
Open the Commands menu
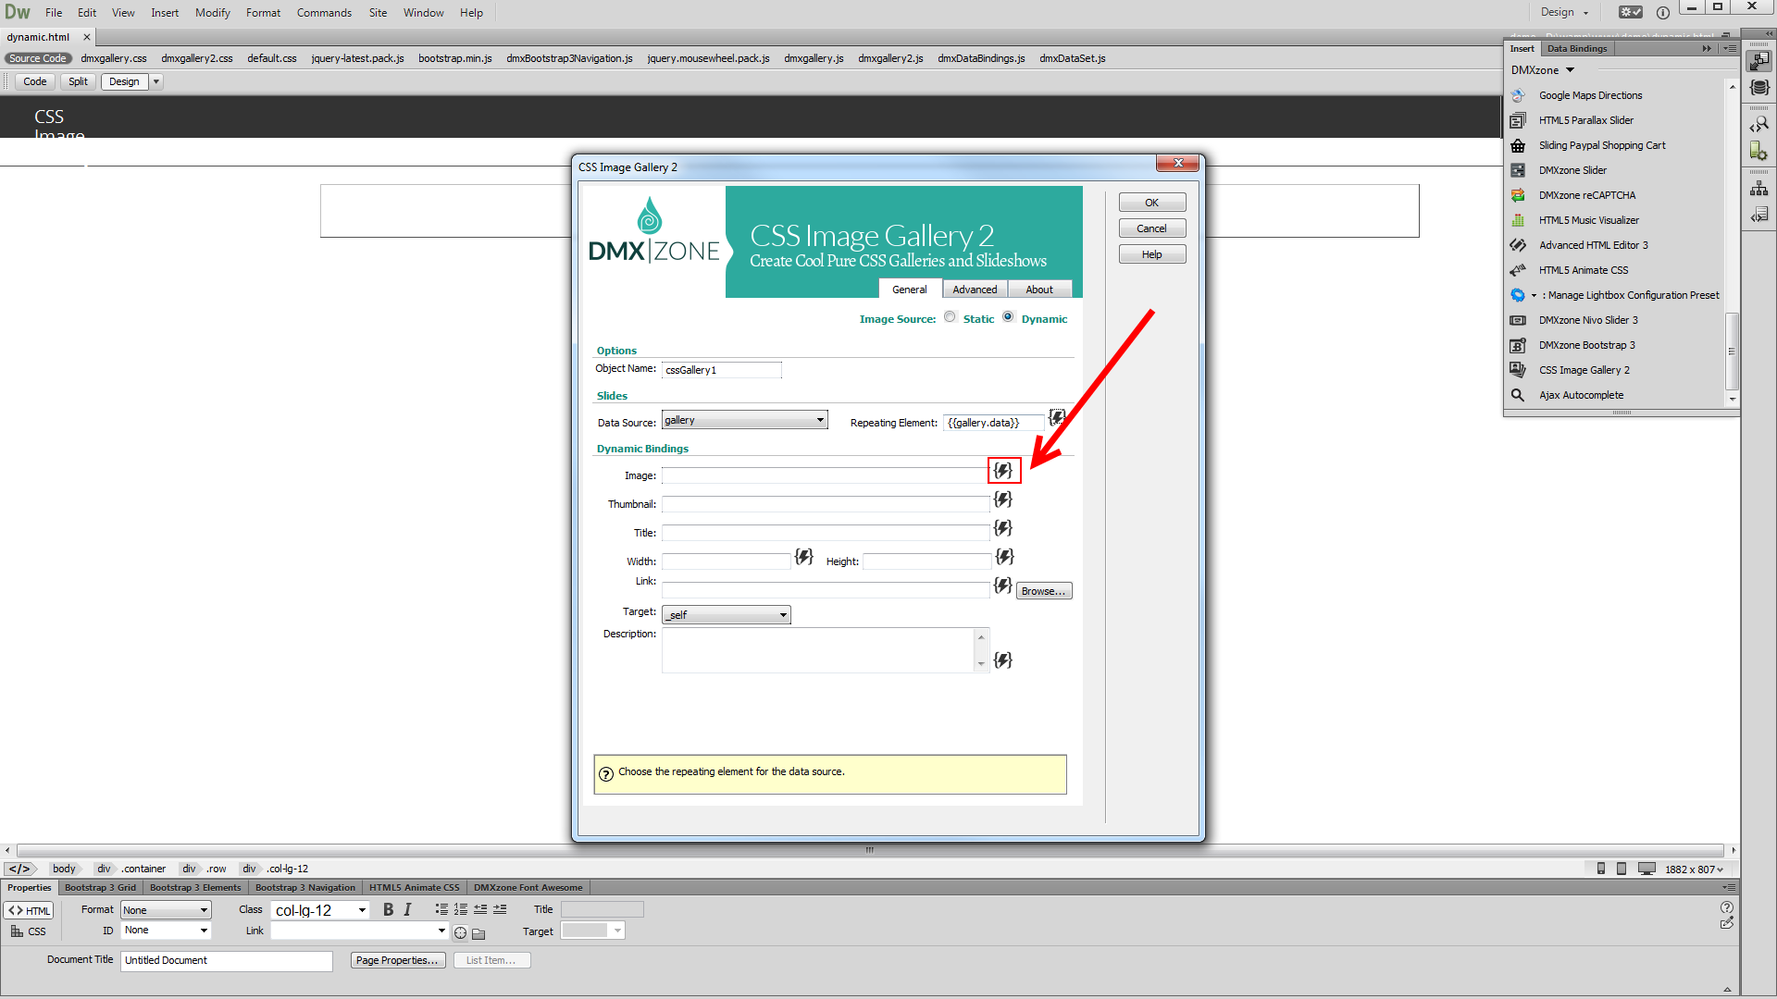pos(324,13)
